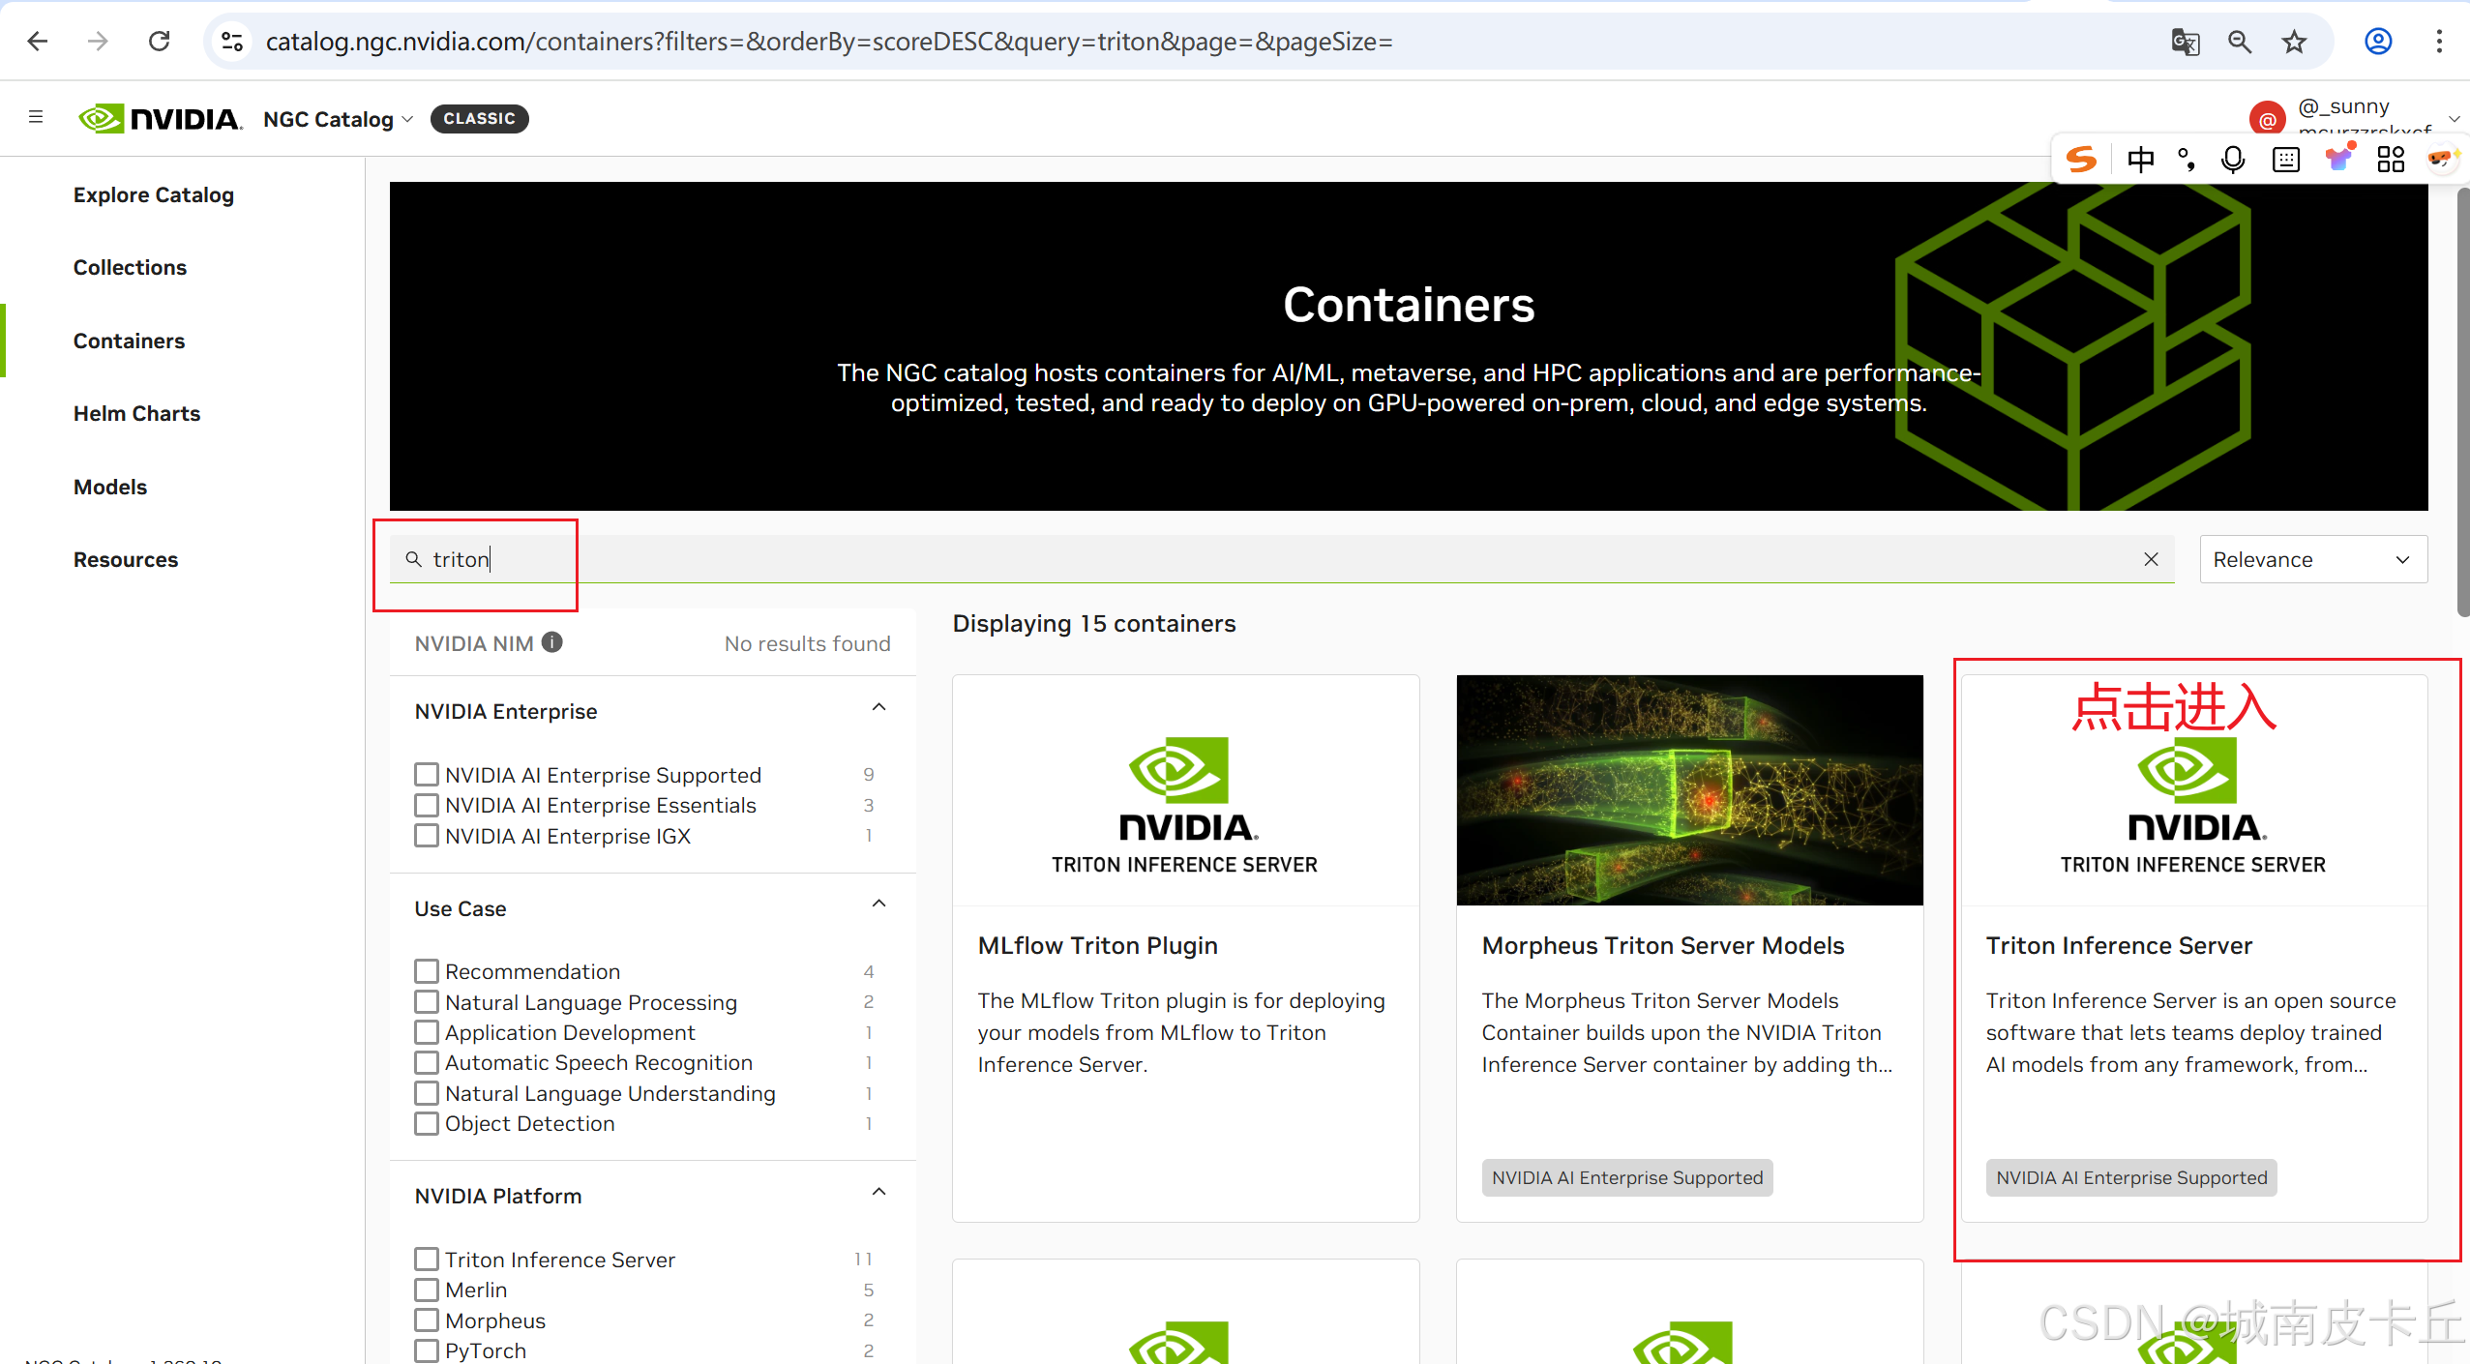
Task: Check NVIDIA AI Enterprise Supported filter
Action: [x=426, y=775]
